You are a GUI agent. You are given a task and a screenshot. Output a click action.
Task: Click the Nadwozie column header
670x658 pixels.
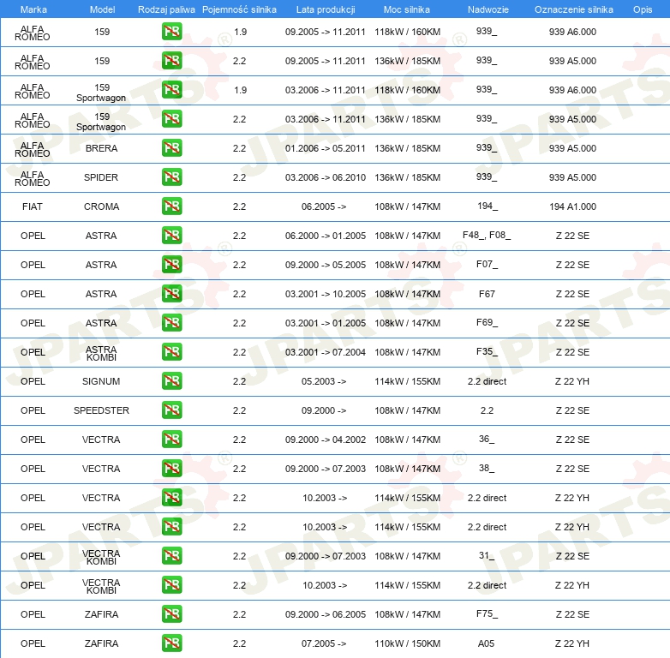[x=488, y=9]
